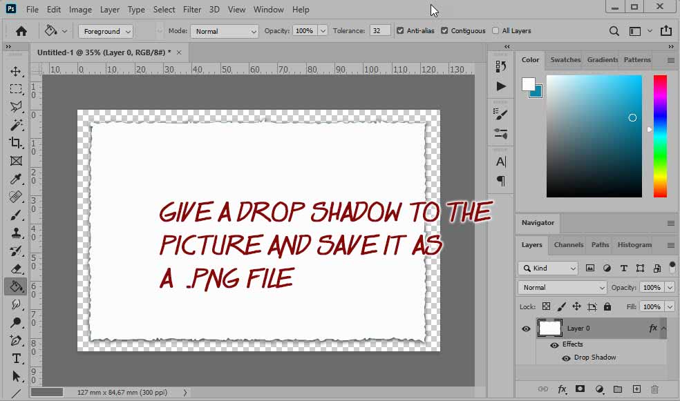Create a new layer

point(636,389)
